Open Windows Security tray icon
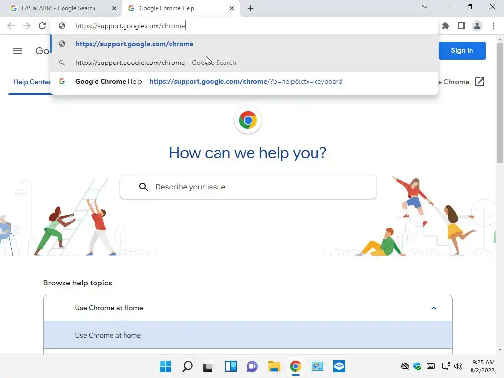This screenshot has width=504, height=378. click(x=417, y=366)
